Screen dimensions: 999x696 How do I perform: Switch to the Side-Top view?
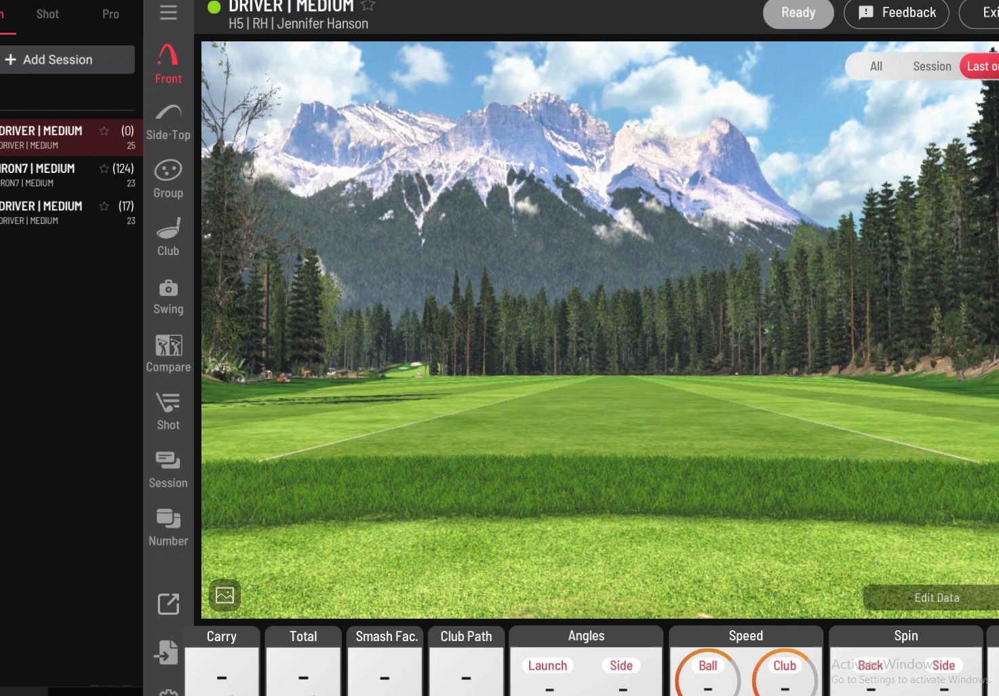coord(168,122)
